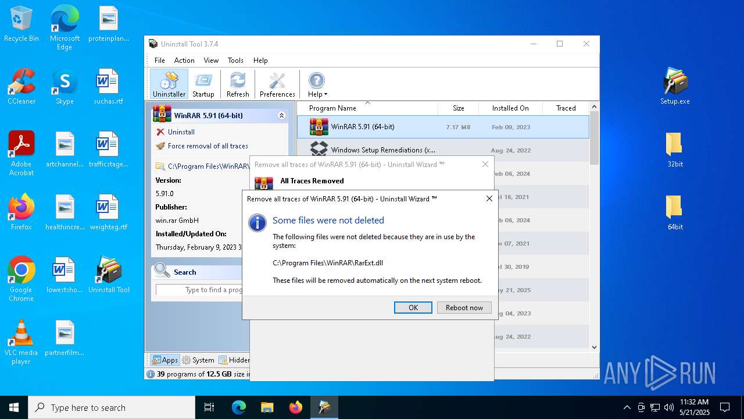Open Edge from the taskbar
Image resolution: width=744 pixels, height=419 pixels.
pyautogui.click(x=239, y=407)
